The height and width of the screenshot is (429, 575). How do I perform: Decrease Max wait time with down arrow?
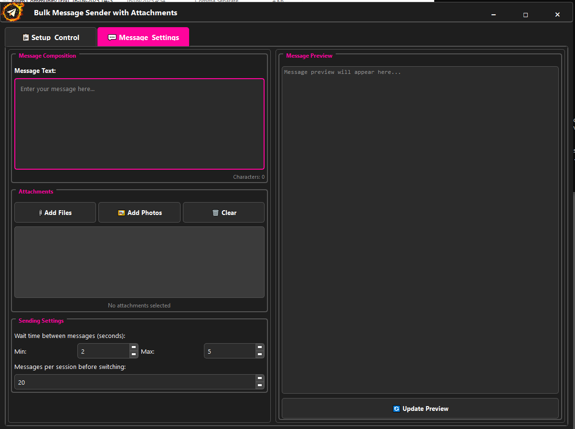tap(259, 354)
